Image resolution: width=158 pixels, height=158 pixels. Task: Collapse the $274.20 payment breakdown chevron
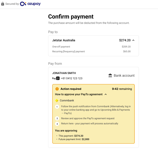click(133, 40)
